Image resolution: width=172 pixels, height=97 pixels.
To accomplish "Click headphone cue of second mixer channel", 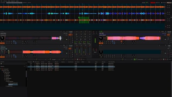I will [x=81, y=46].
